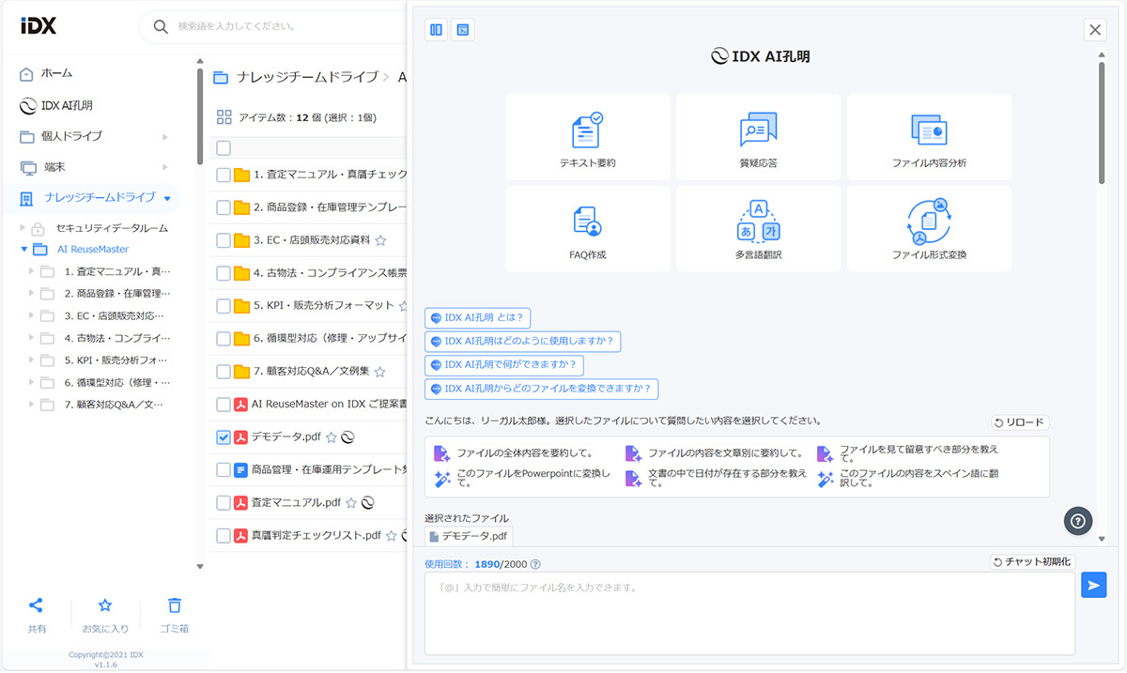Send the chat message via the arrow icon
Image resolution: width=1127 pixels, height=673 pixels.
[x=1093, y=584]
